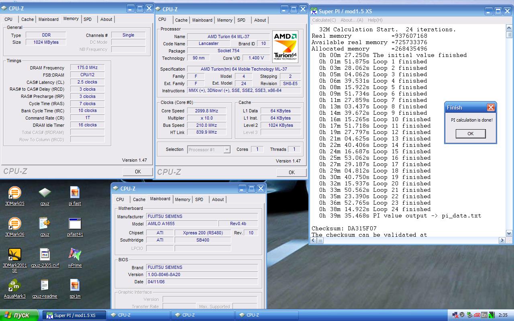Switch to Cache tab in Memory CPU-Z window
The image size is (514, 321).
click(27, 19)
